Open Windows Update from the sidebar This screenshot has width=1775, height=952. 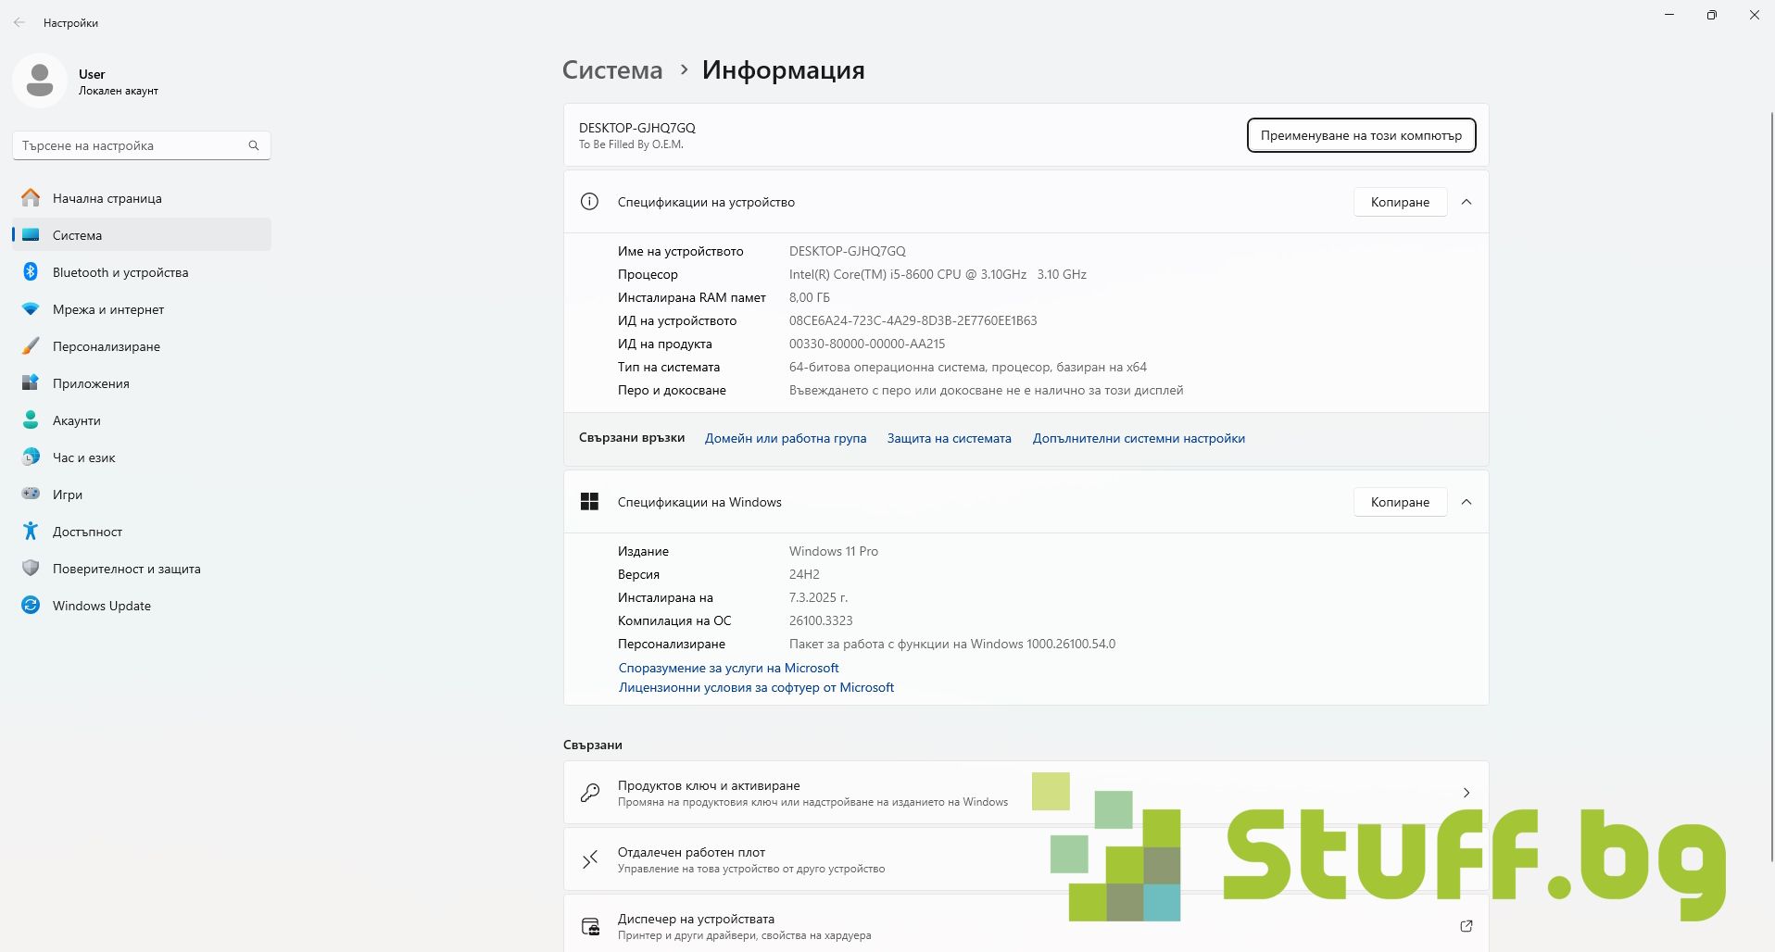(x=142, y=606)
